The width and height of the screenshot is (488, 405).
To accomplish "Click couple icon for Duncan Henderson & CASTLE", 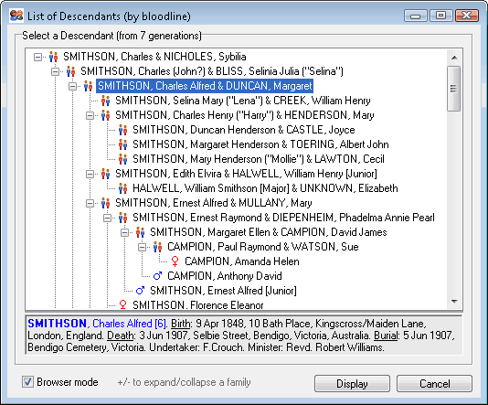I will tap(123, 130).
